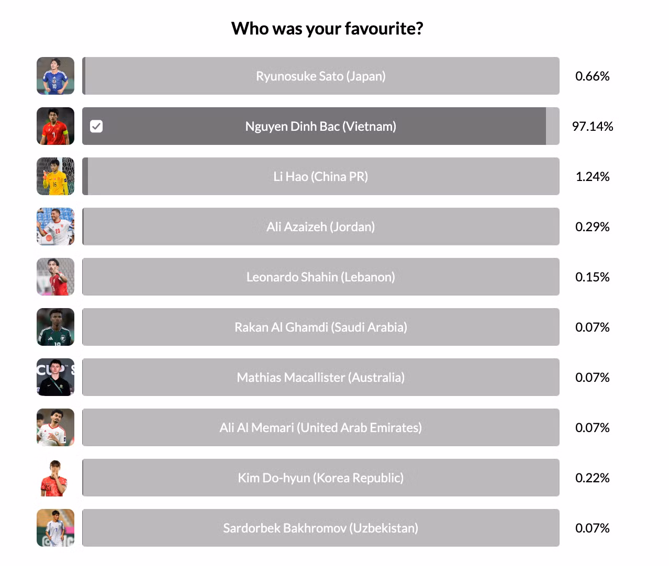
Task: Click Mathias Macallister's player photo
Action: pyautogui.click(x=55, y=377)
